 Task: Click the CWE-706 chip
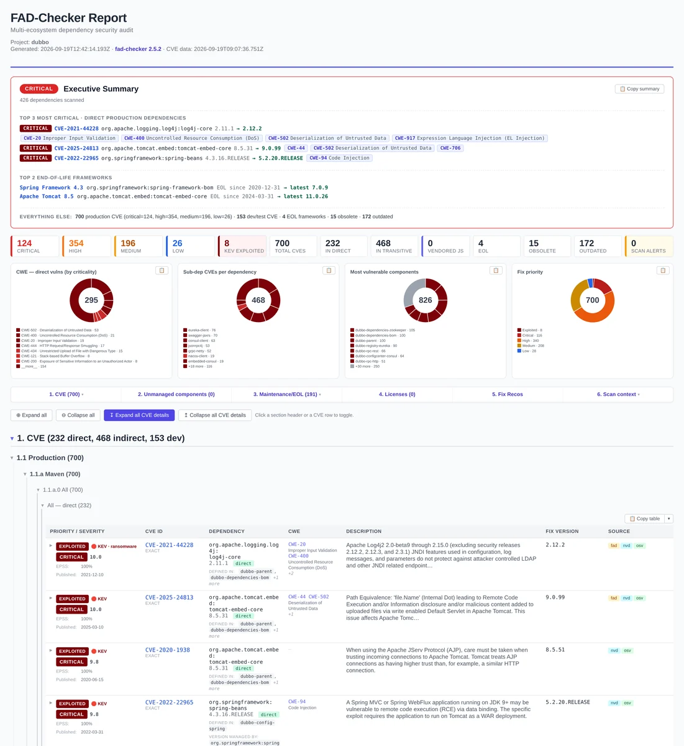pyautogui.click(x=450, y=148)
